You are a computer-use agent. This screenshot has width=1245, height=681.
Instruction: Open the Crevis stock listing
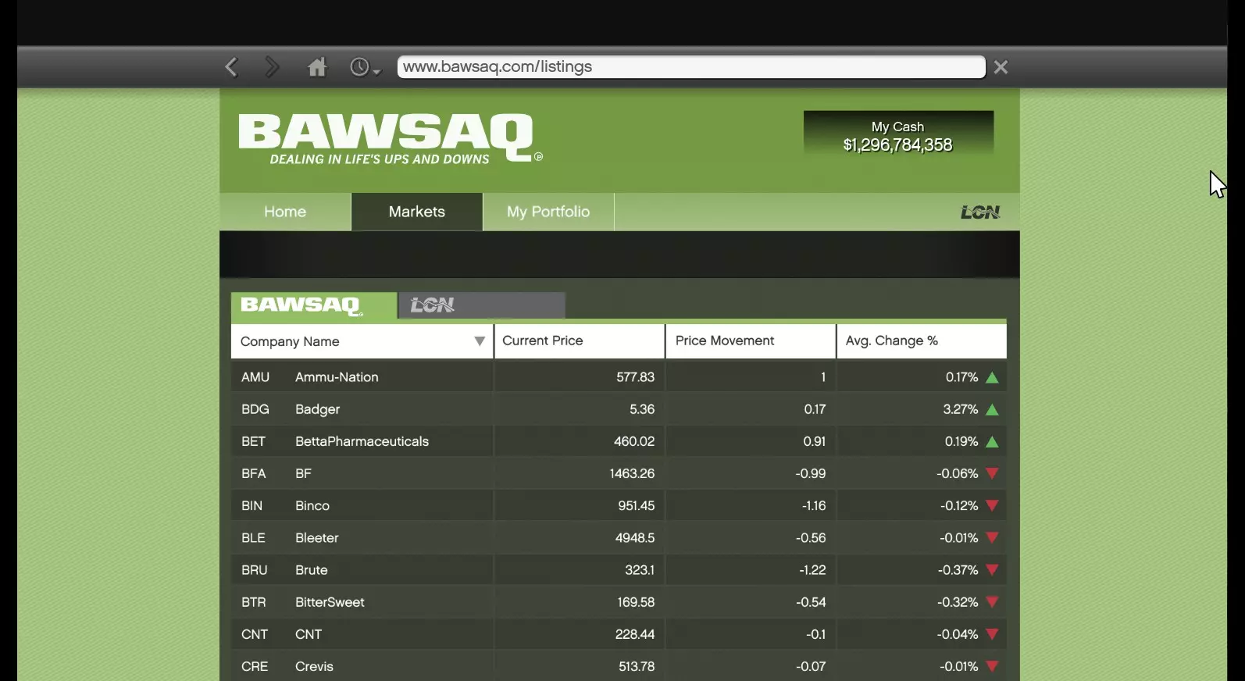[x=619, y=666]
